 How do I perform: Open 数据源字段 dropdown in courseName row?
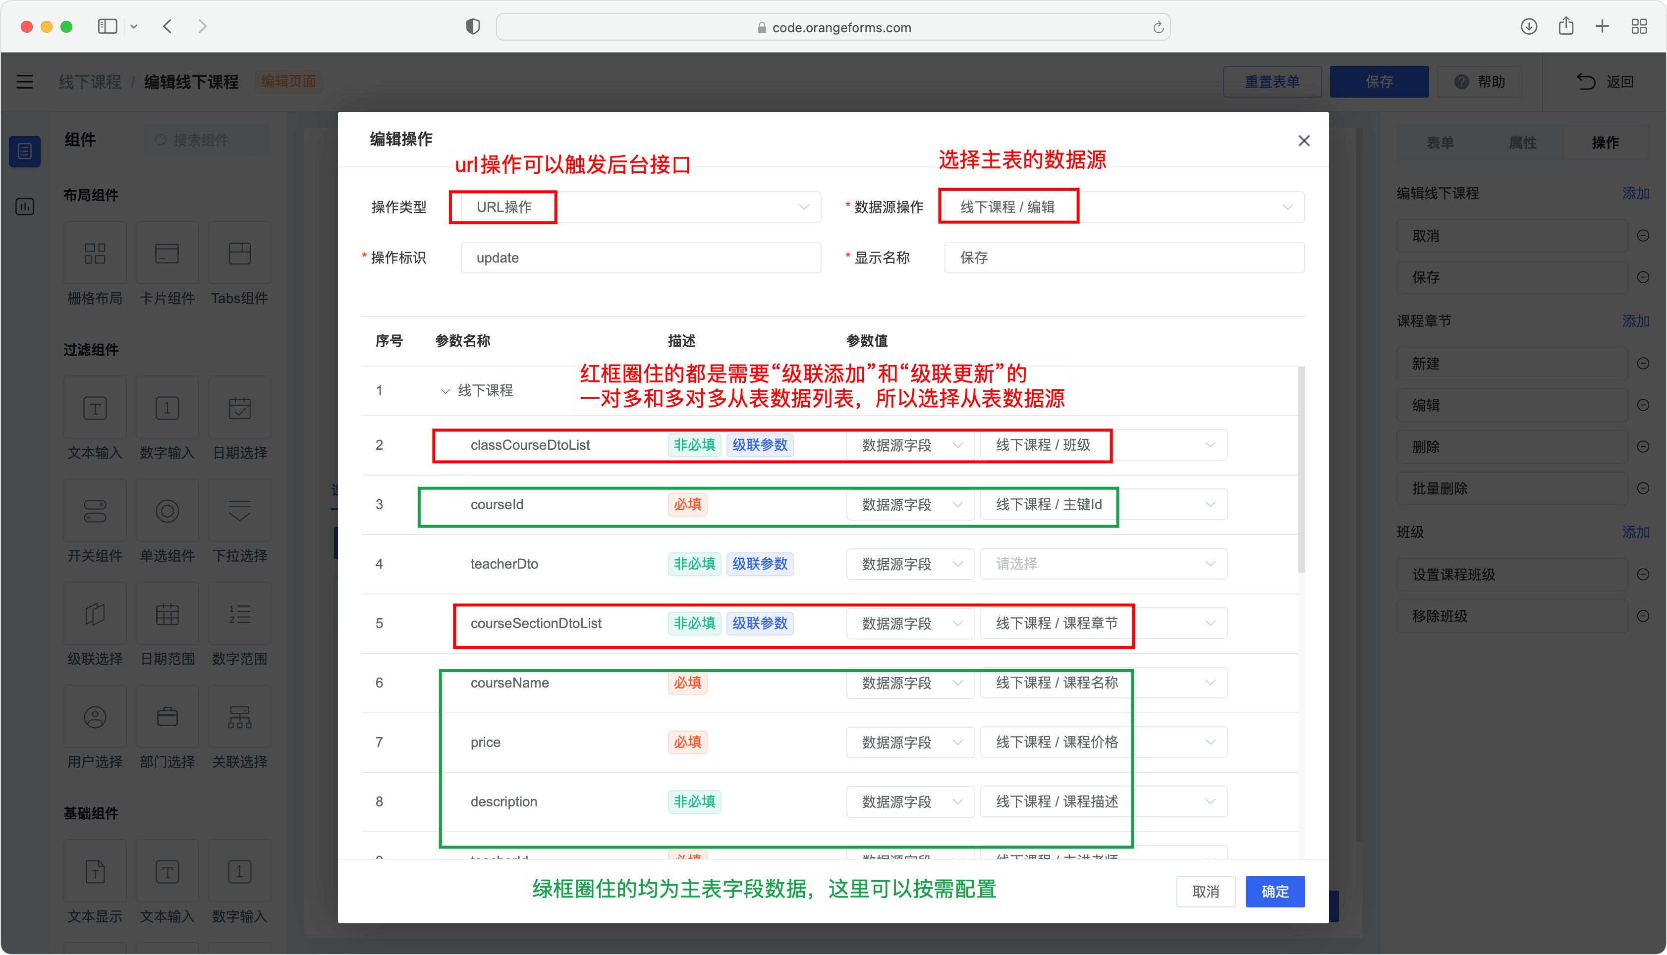coord(910,684)
